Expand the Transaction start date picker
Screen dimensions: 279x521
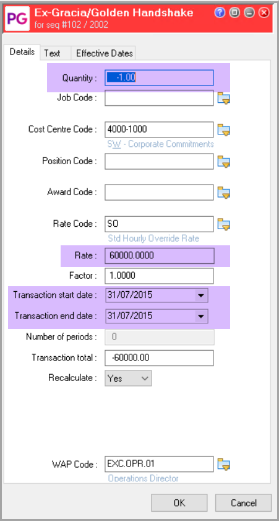point(200,295)
